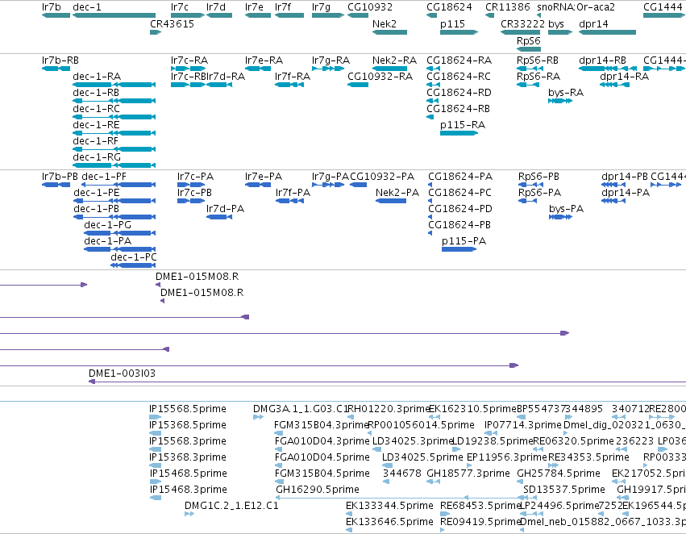Click transcript dec-1-RF
Screen dimensions: 686x534
[x=114, y=149]
